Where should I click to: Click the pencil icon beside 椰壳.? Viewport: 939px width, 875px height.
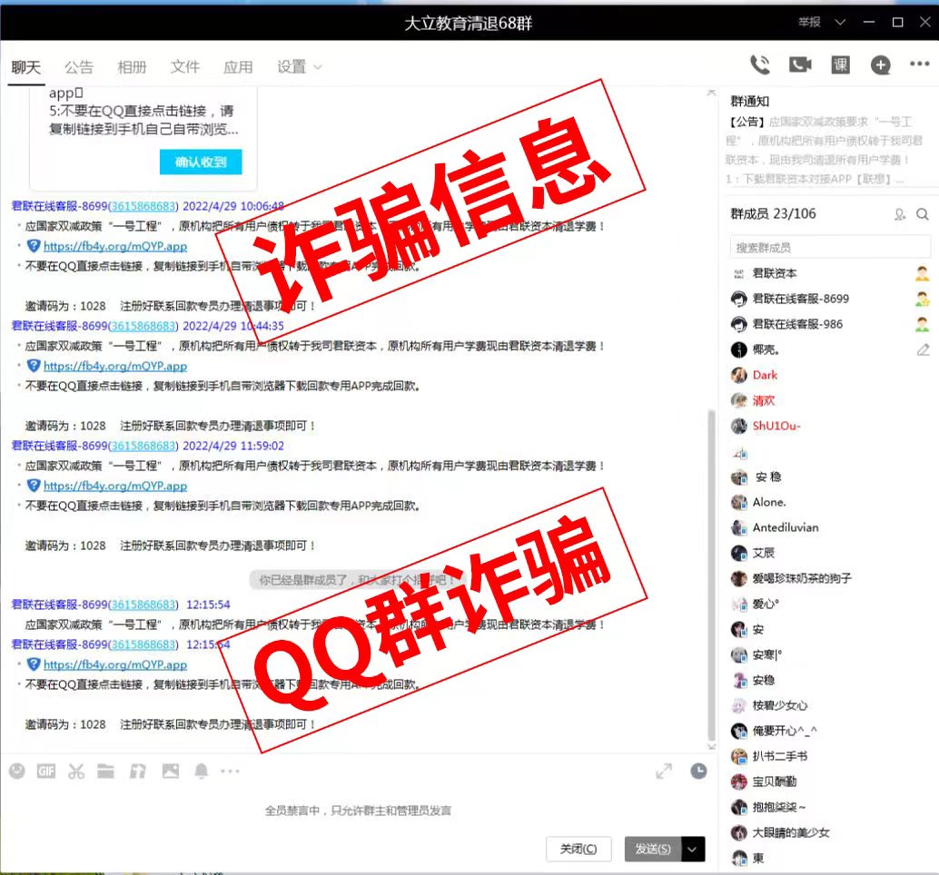923,349
